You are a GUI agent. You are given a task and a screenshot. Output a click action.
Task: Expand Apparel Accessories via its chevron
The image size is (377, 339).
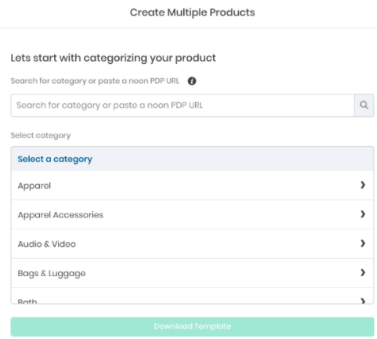point(362,214)
